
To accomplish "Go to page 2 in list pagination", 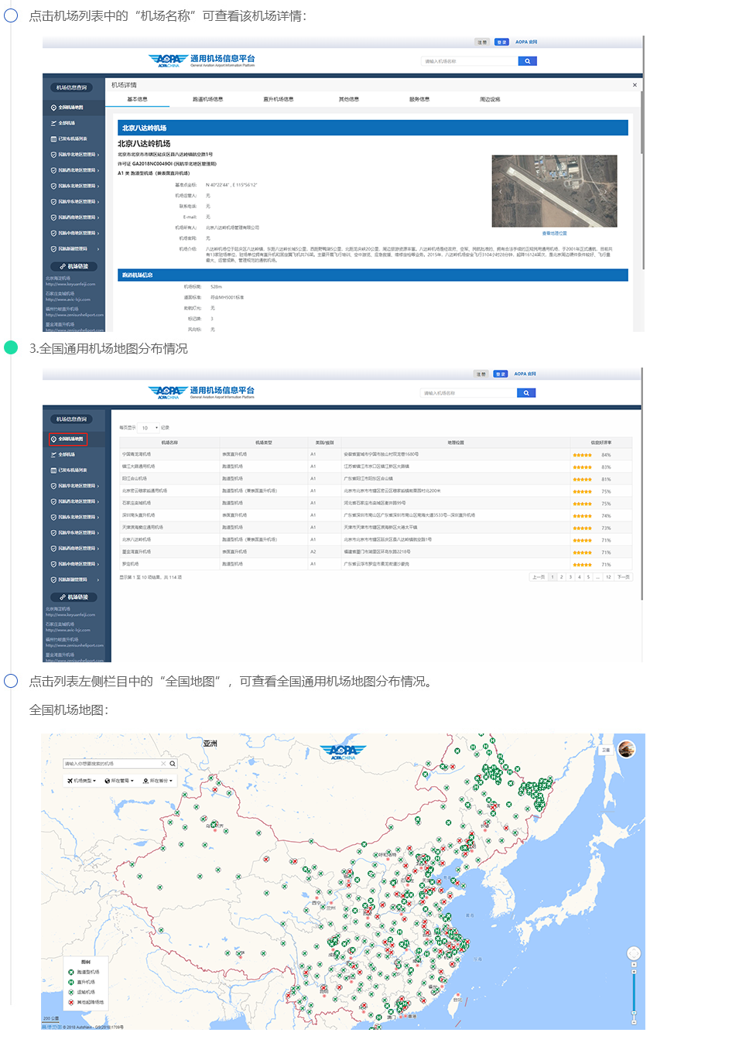I will (x=562, y=576).
